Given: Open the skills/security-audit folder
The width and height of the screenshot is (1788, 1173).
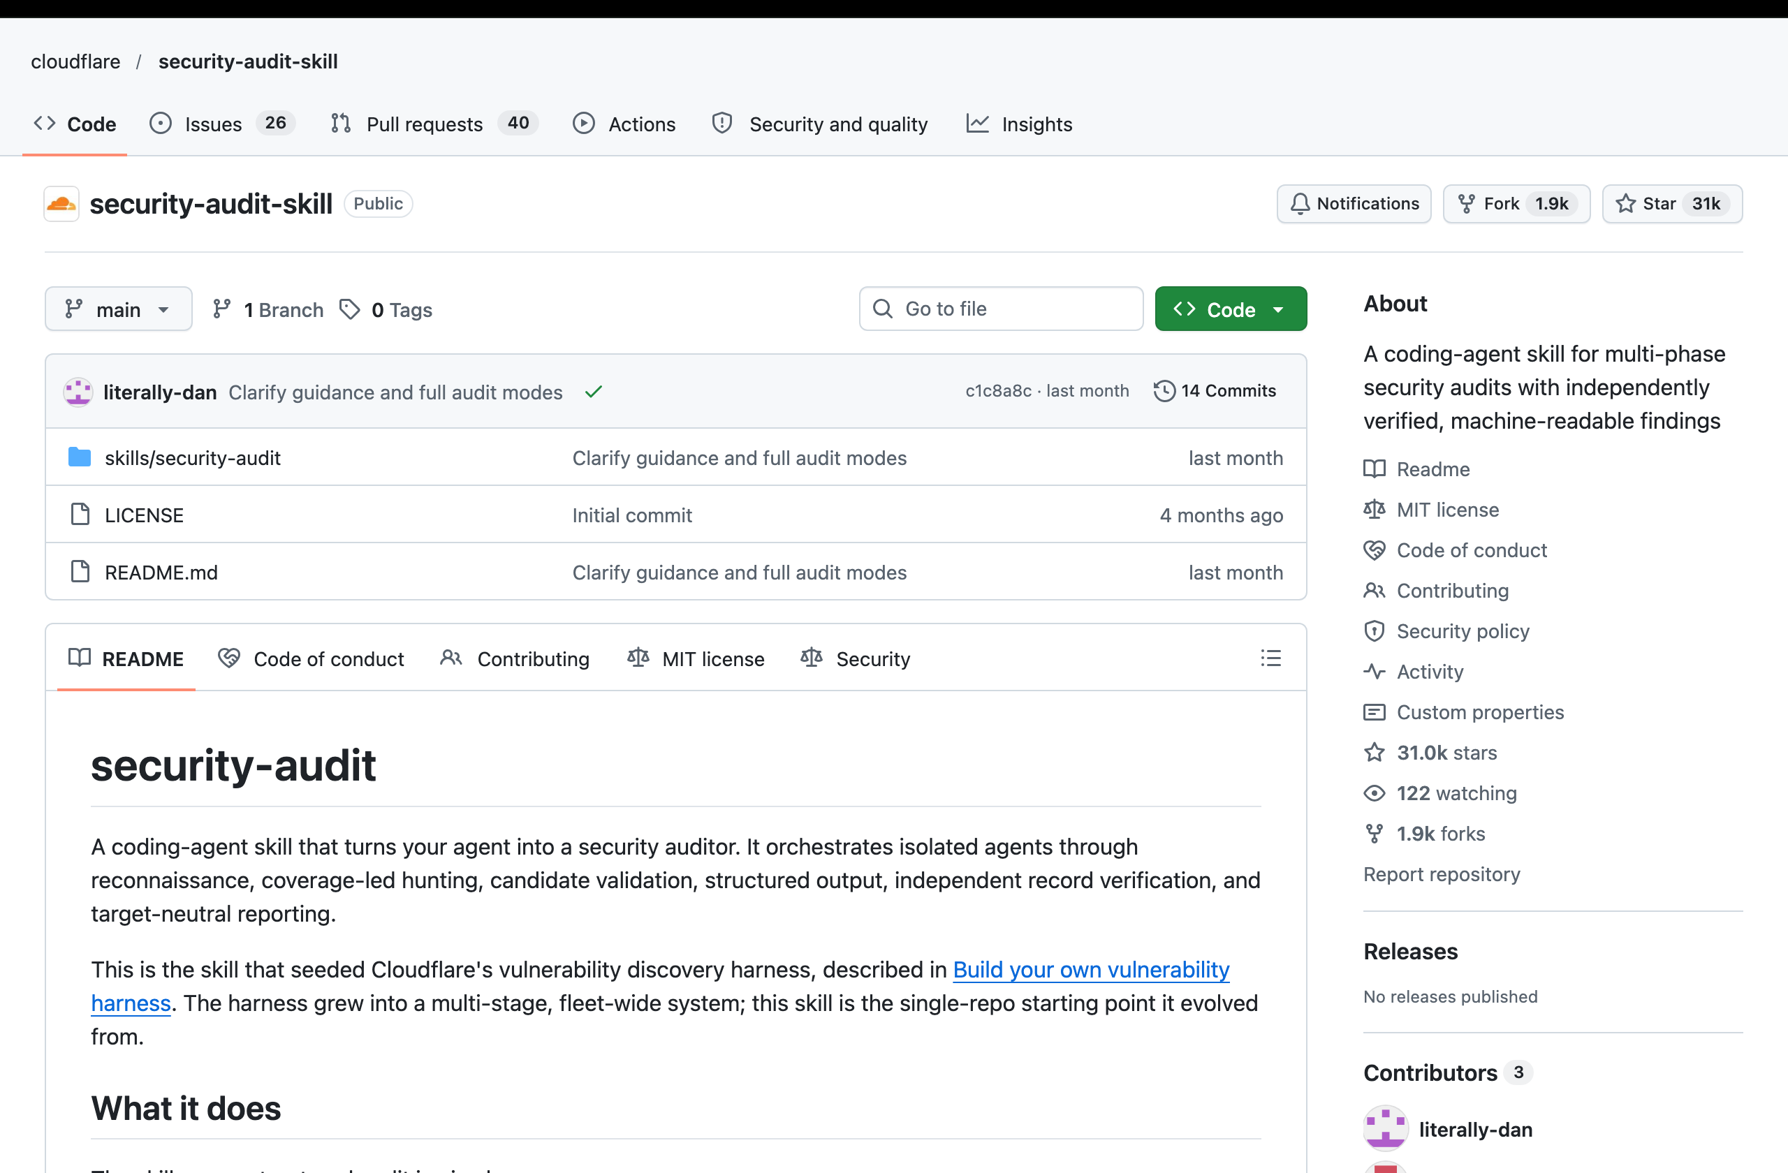Looking at the screenshot, I should coord(192,457).
